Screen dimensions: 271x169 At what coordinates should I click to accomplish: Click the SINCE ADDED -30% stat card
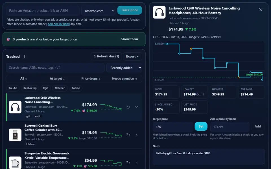pos(166,107)
